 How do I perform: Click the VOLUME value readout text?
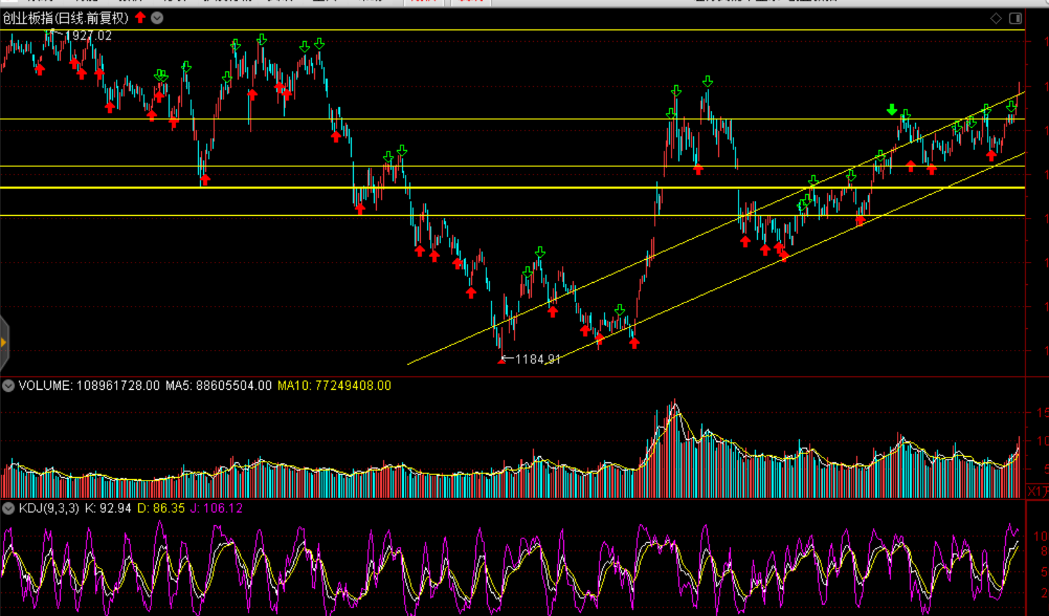(89, 386)
